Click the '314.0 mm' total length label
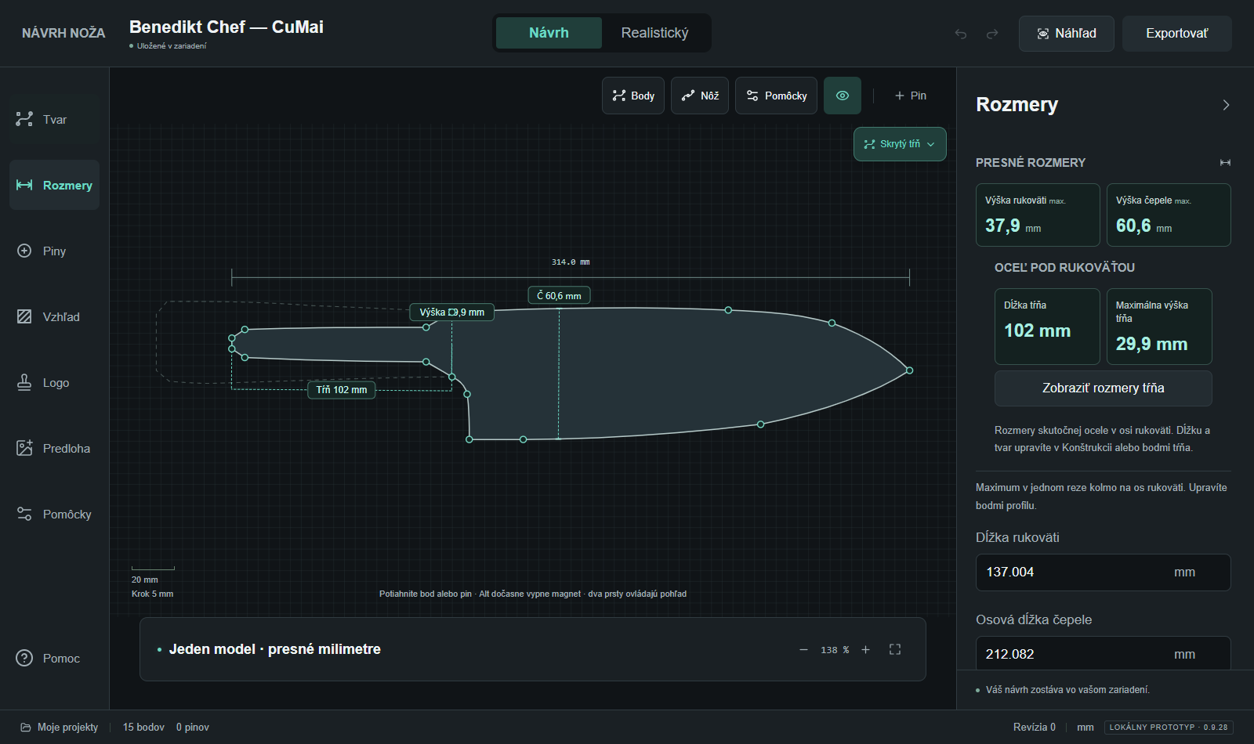 pyautogui.click(x=571, y=262)
